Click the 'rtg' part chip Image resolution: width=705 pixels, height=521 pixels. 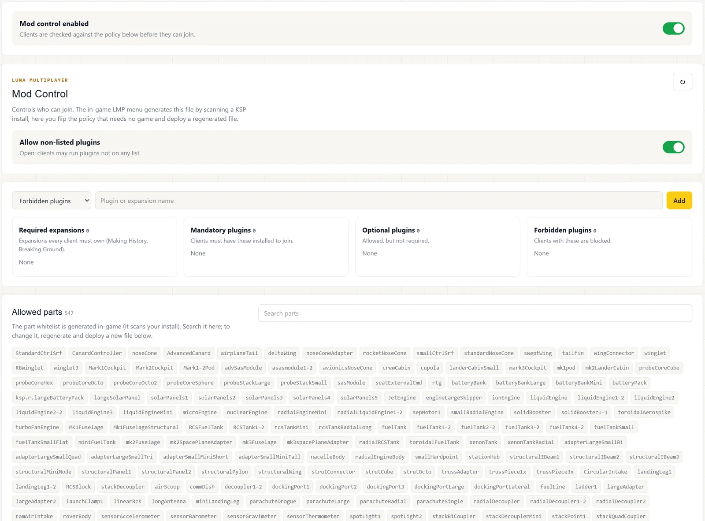pyautogui.click(x=437, y=383)
